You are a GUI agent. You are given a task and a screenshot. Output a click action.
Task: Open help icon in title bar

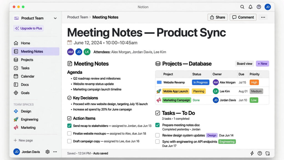coord(259,7)
